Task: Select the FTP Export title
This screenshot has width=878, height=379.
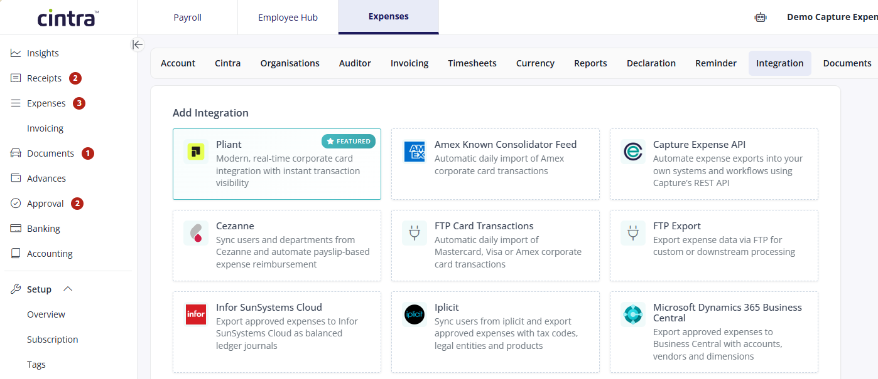Action: point(677,226)
